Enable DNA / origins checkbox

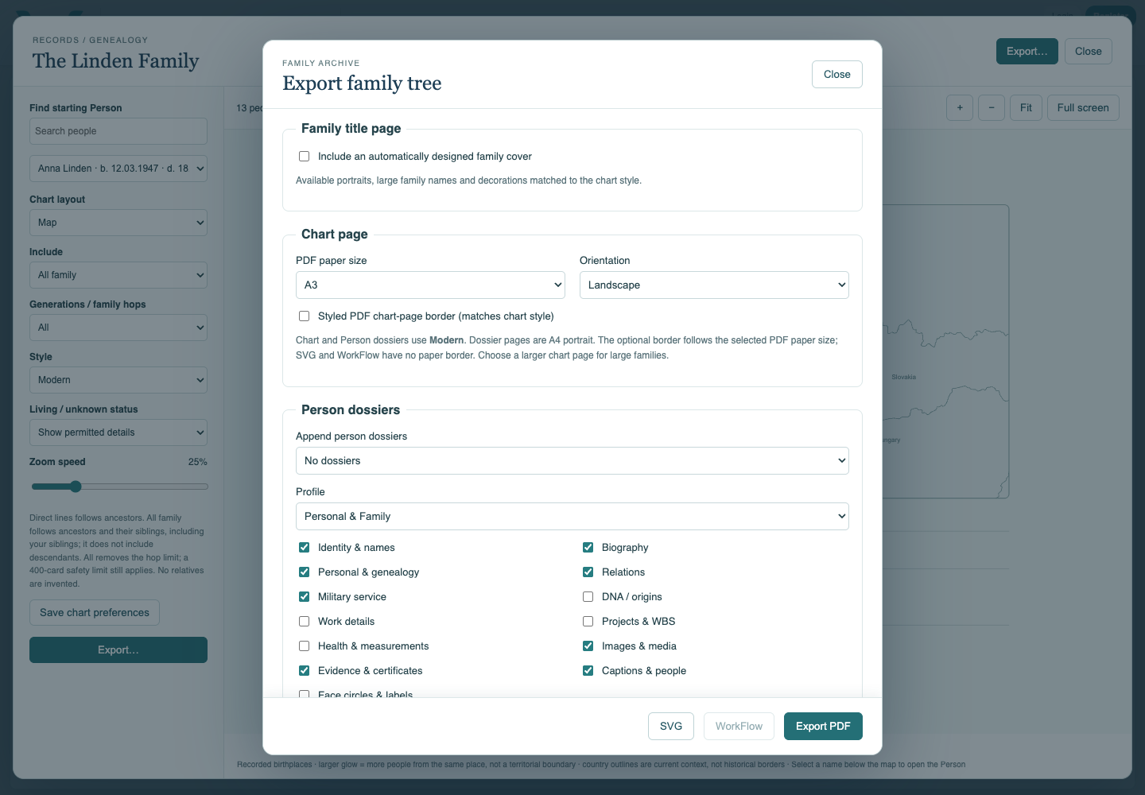pyautogui.click(x=588, y=597)
